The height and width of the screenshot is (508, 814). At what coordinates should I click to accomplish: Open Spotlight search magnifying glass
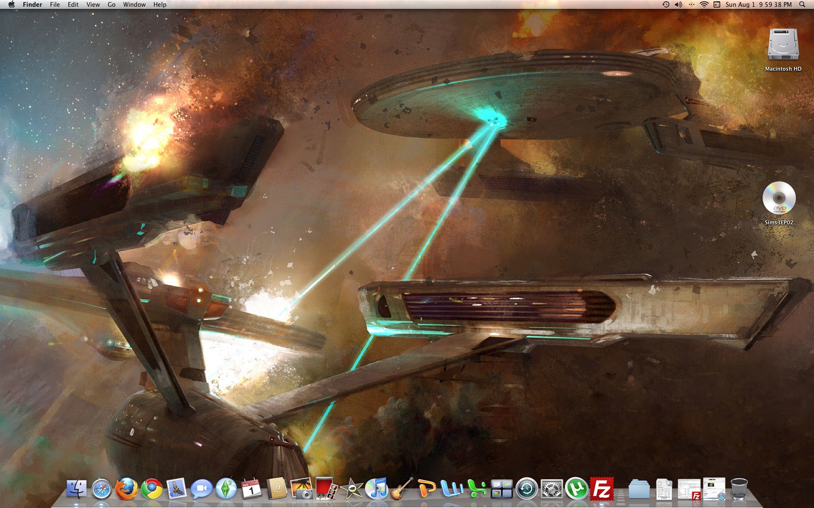coord(802,5)
